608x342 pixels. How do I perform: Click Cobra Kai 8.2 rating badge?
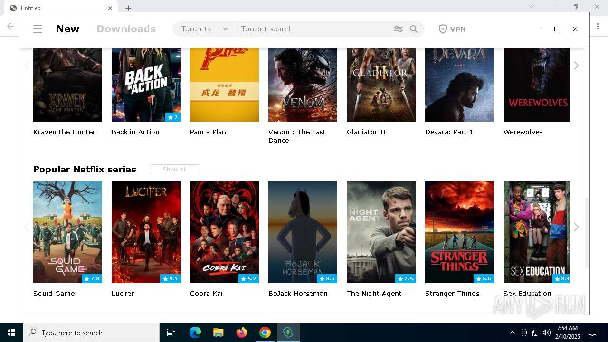(x=248, y=279)
